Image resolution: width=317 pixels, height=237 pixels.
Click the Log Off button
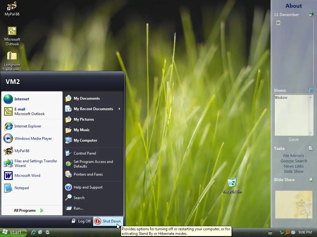pyautogui.click(x=81, y=221)
